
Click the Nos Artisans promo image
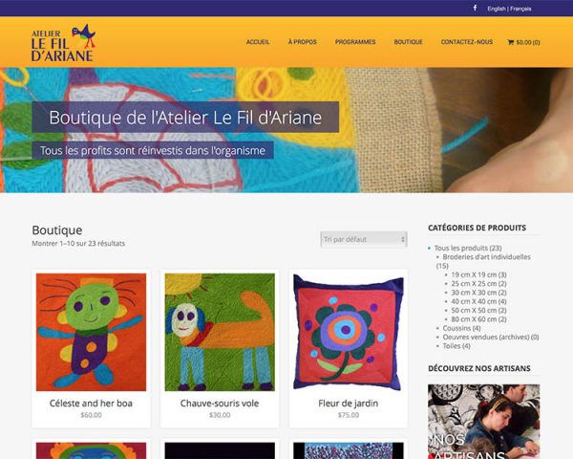(x=484, y=422)
